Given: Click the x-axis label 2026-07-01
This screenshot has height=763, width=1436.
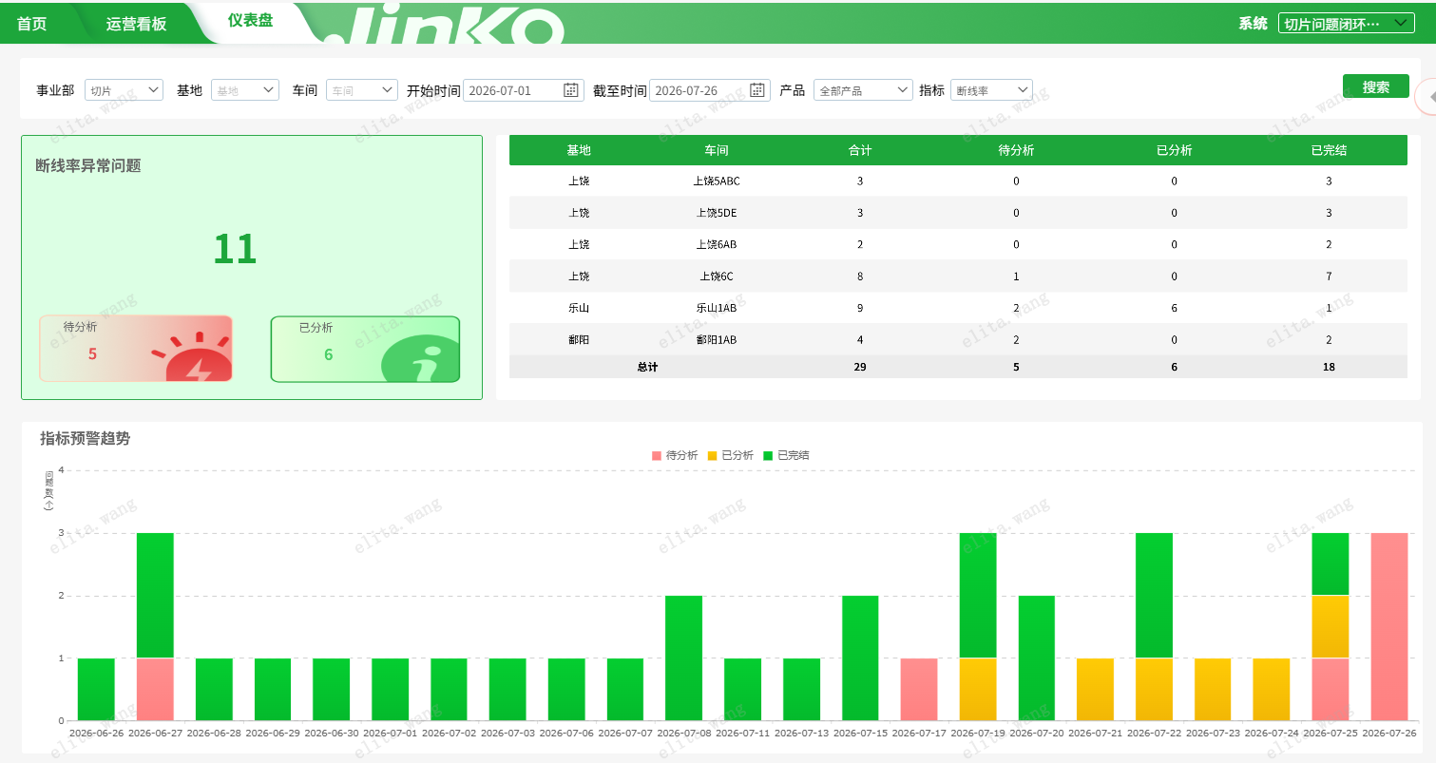Looking at the screenshot, I should (x=390, y=733).
